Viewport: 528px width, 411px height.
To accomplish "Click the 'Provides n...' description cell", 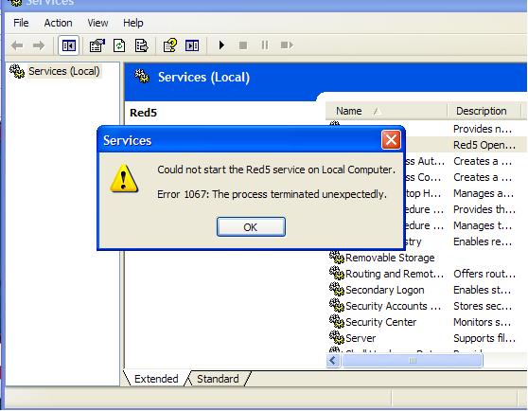I will pos(483,129).
